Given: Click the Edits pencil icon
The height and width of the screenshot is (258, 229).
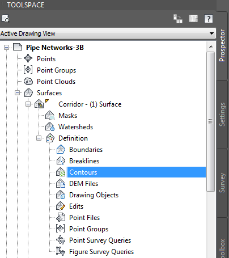Looking at the screenshot, I should [61, 206].
